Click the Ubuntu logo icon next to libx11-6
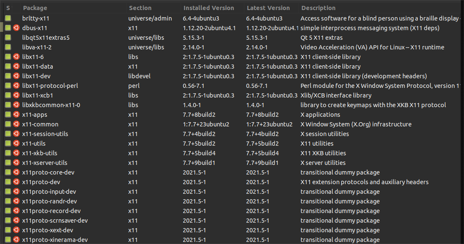The image size is (464, 244). (x=16, y=57)
